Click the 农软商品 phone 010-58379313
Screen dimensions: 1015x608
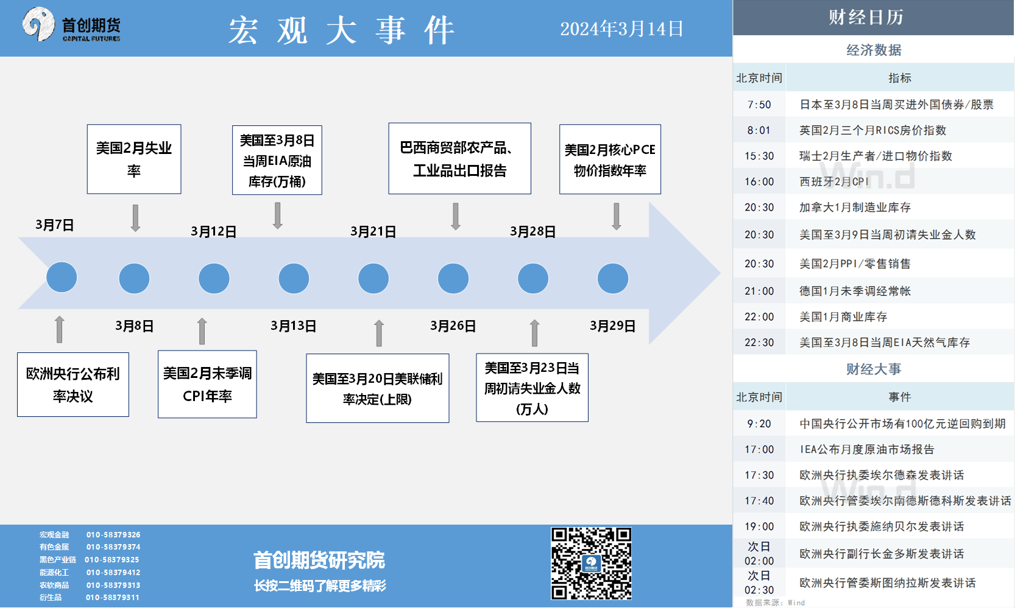click(x=113, y=585)
